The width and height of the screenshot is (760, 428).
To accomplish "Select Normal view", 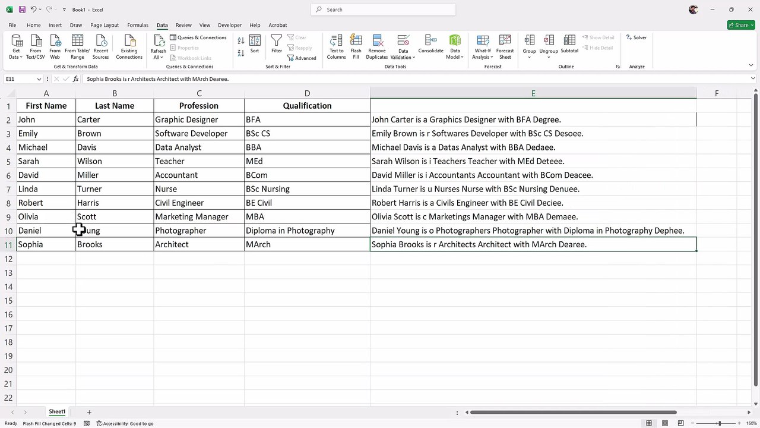I will click(x=649, y=423).
